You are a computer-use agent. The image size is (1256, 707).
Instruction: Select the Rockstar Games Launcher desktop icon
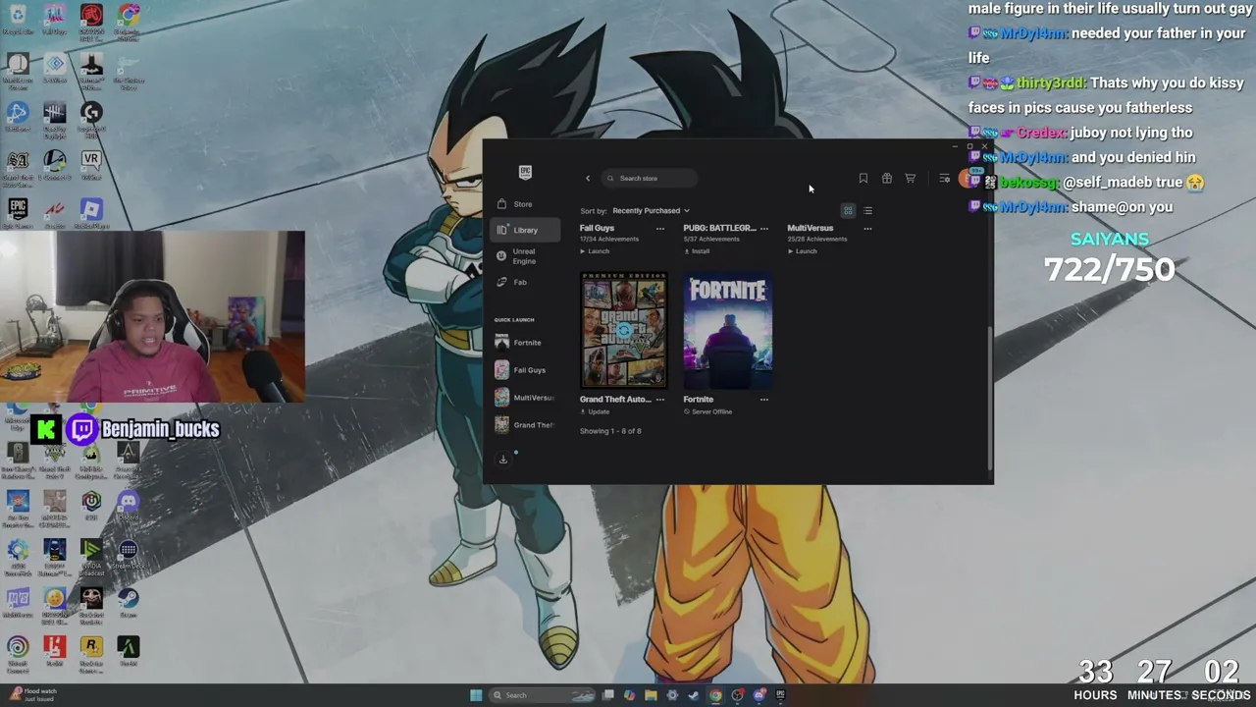coord(91,652)
